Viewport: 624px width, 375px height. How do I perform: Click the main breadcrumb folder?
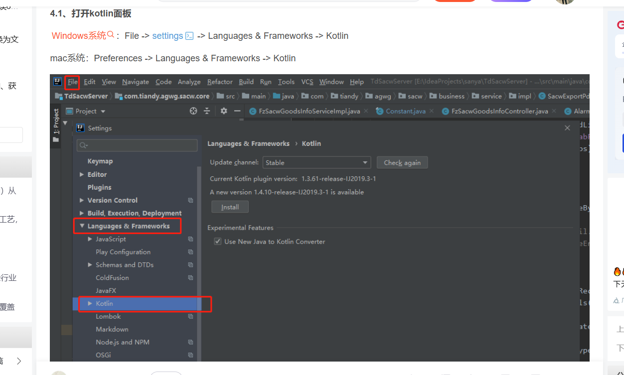click(254, 96)
